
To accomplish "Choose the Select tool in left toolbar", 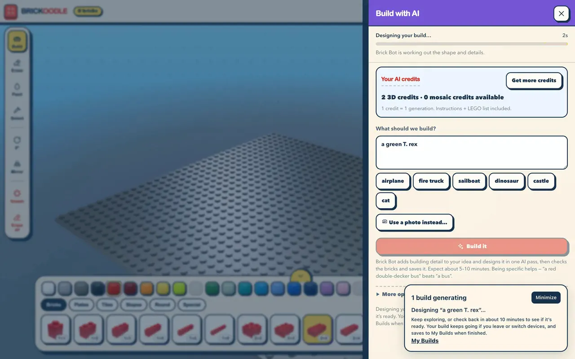I will point(17,113).
